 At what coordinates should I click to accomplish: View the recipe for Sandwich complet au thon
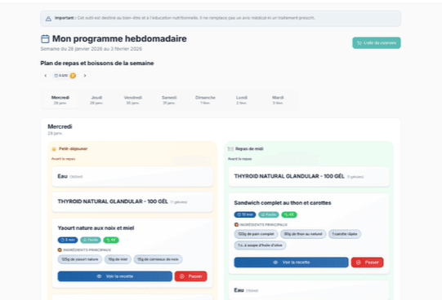pos(291,262)
